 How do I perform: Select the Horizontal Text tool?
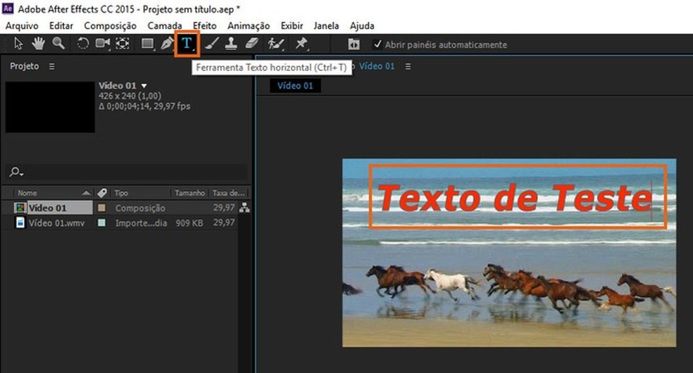click(187, 44)
